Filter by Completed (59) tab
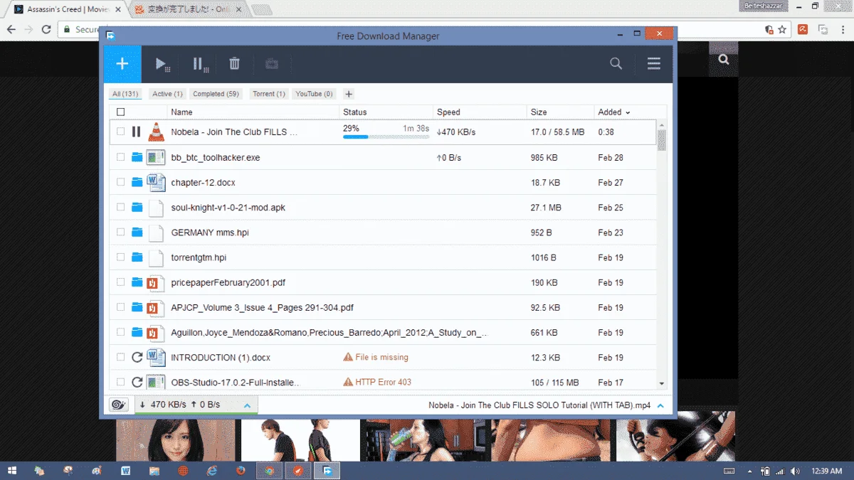This screenshot has width=854, height=480. [216, 94]
